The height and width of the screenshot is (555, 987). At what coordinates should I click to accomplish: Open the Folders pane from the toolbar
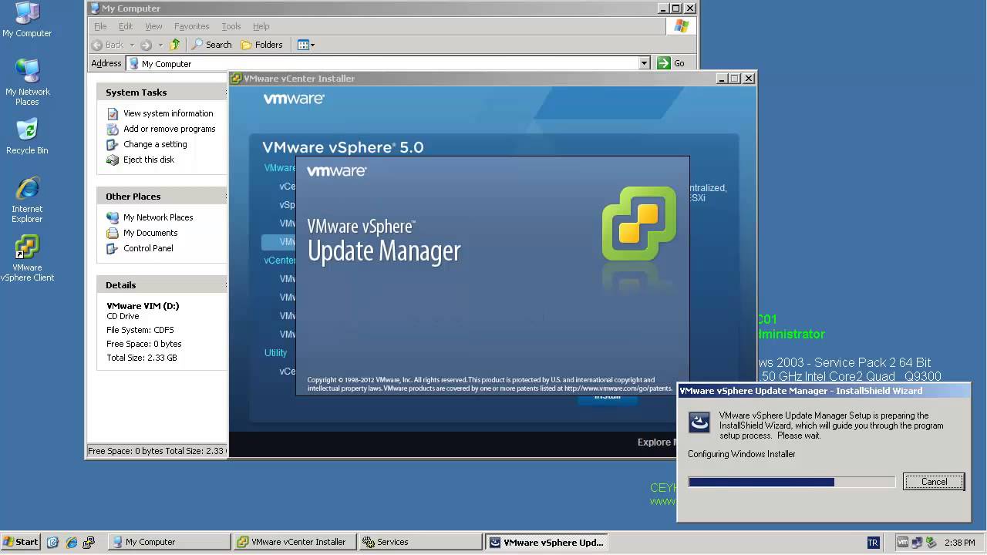coord(262,45)
